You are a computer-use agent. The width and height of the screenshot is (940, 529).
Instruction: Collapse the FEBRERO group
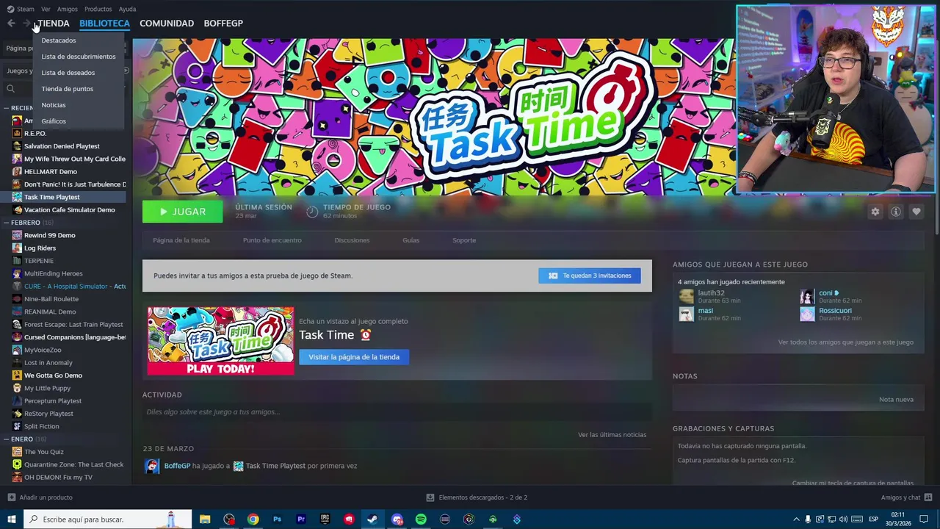[6, 223]
